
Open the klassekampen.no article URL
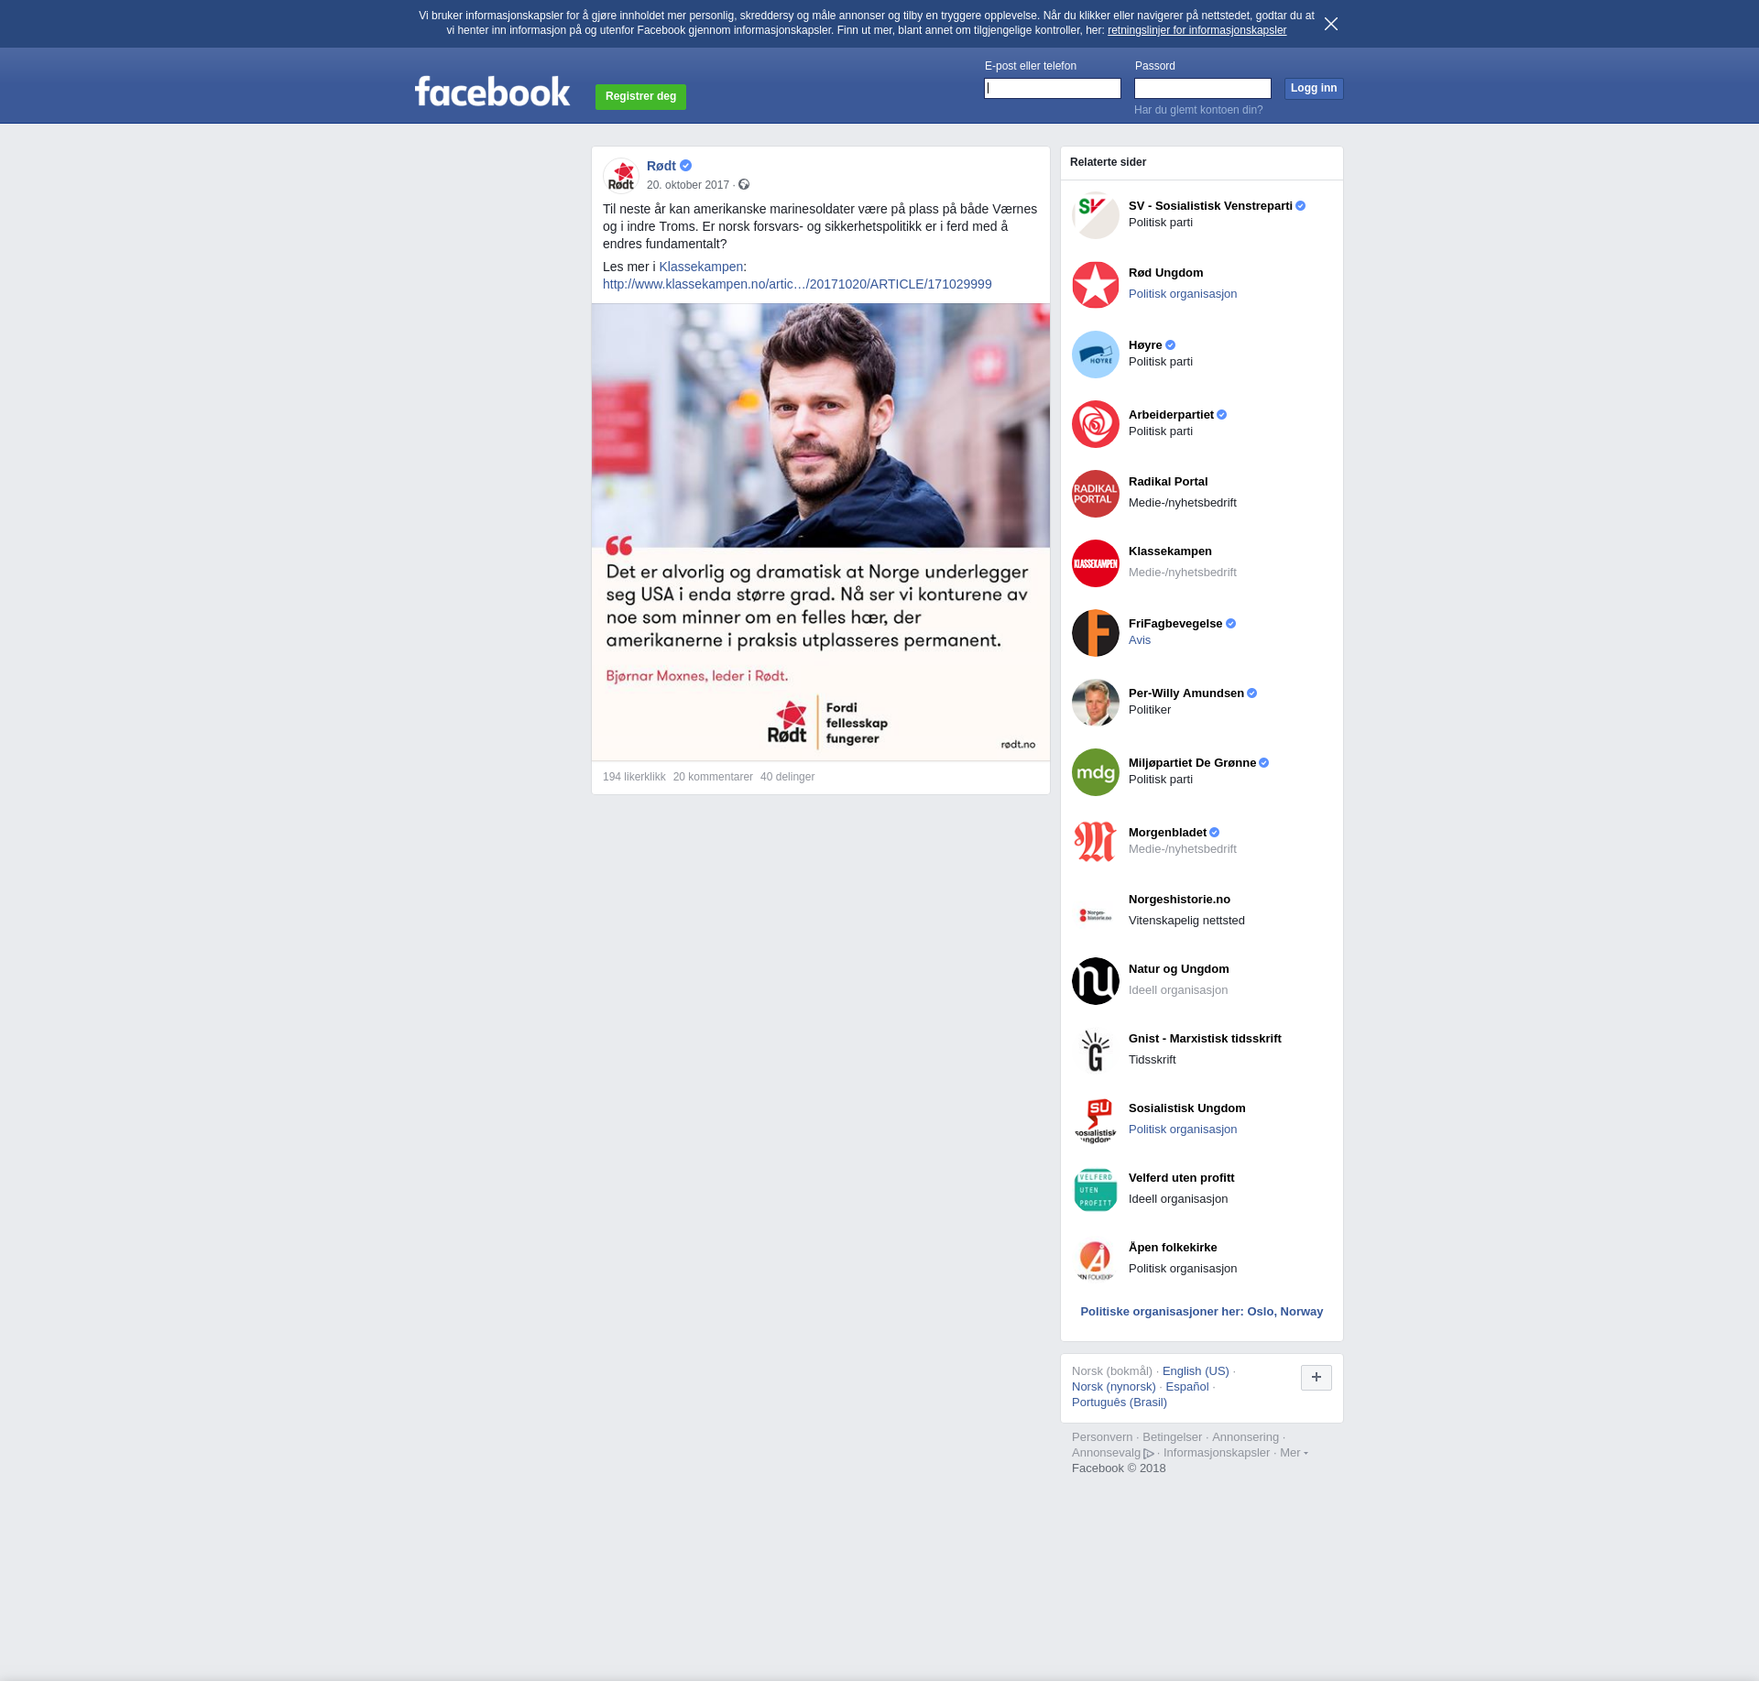[797, 284]
